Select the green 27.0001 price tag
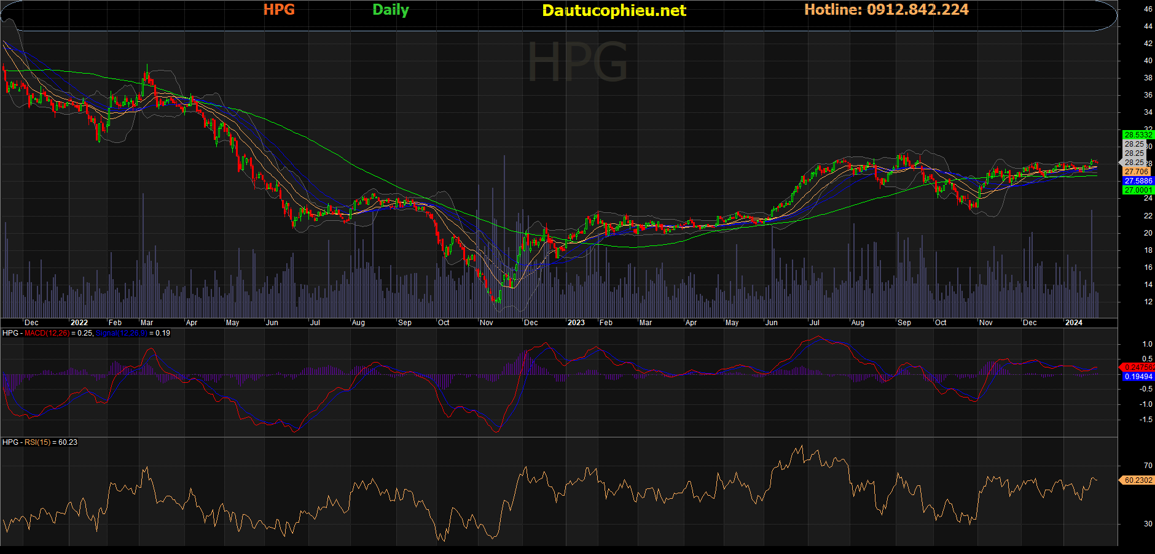This screenshot has height=554, width=1155. [1138, 190]
